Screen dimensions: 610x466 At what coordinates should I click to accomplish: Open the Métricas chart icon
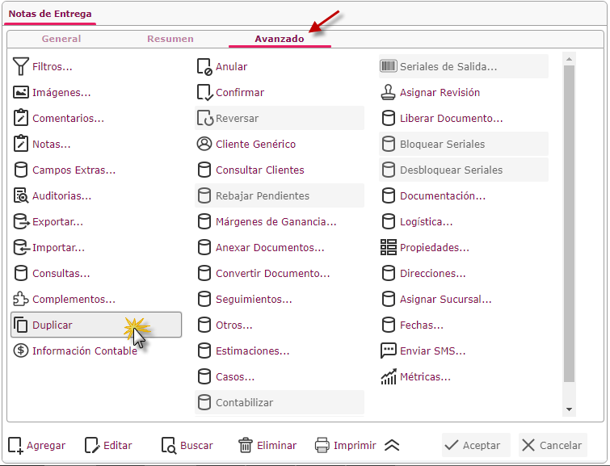pyautogui.click(x=389, y=376)
